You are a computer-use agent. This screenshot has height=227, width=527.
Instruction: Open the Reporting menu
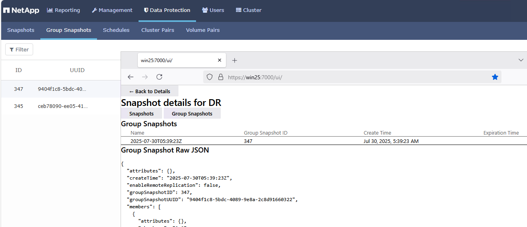point(63,10)
